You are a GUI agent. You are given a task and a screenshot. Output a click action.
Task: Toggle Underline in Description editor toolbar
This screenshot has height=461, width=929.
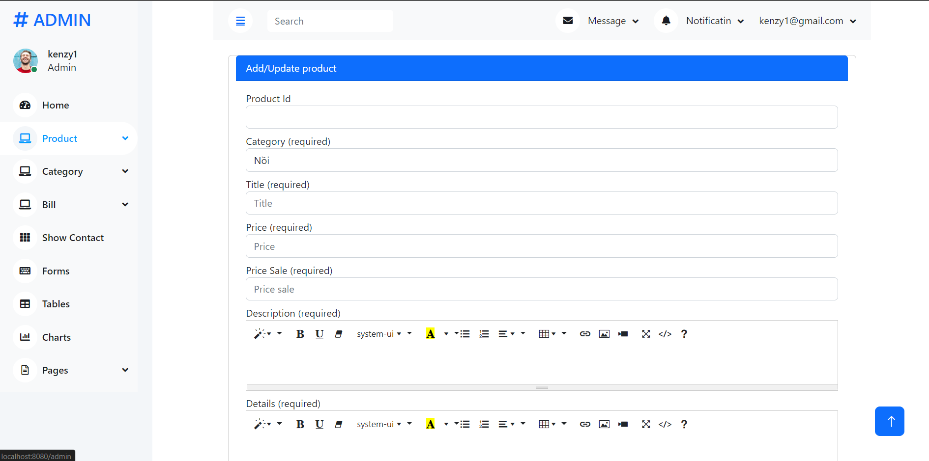[x=319, y=334]
